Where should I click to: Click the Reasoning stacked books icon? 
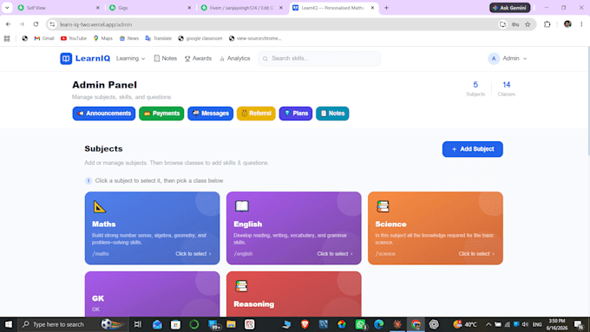pos(241,286)
